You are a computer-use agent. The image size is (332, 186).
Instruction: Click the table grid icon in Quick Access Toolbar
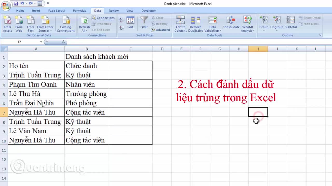click(x=40, y=3)
